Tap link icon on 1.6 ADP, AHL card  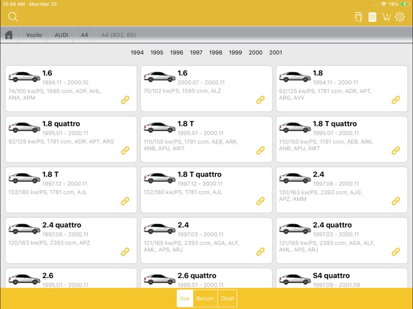125,100
